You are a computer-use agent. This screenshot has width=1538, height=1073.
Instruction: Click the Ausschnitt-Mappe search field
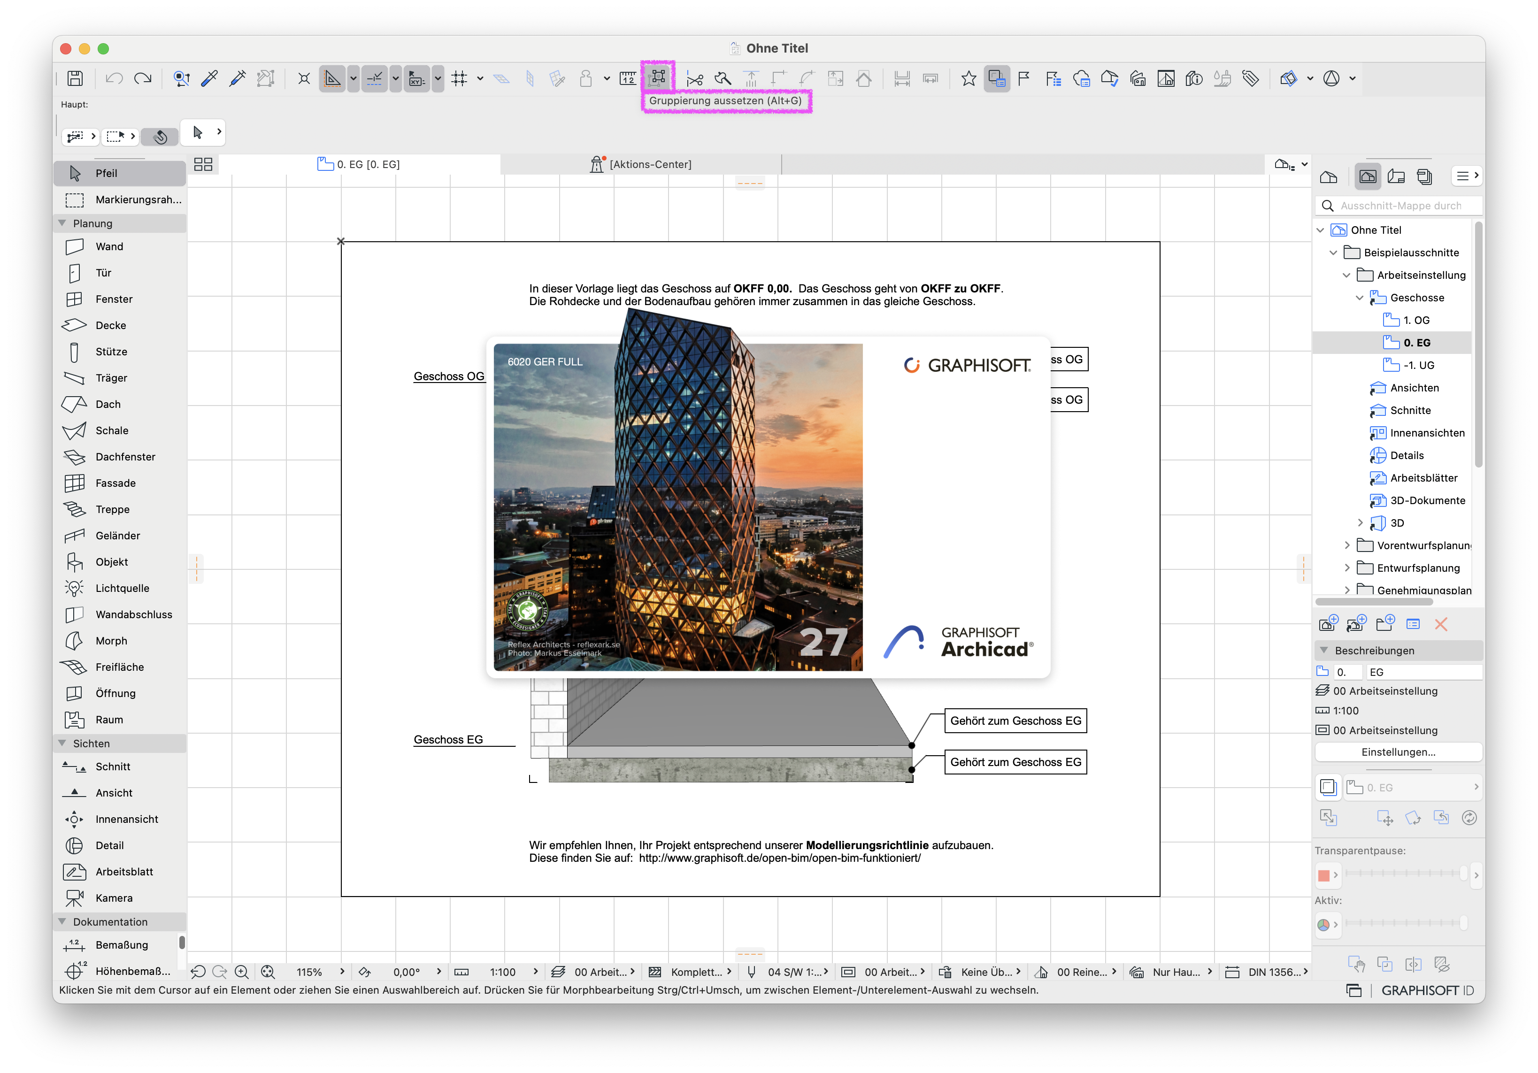pos(1399,206)
